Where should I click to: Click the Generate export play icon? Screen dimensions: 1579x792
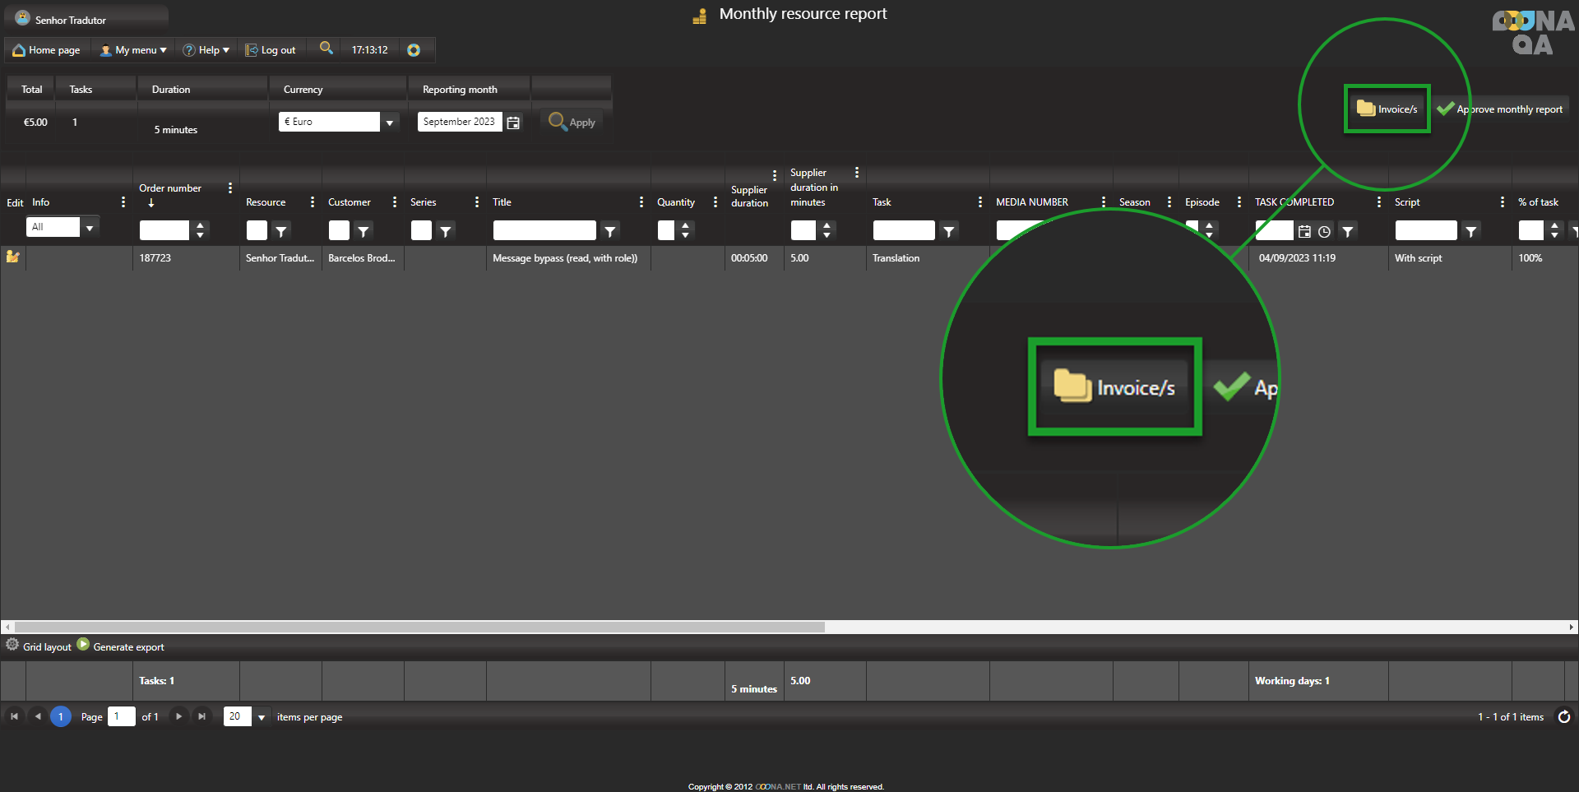[83, 646]
